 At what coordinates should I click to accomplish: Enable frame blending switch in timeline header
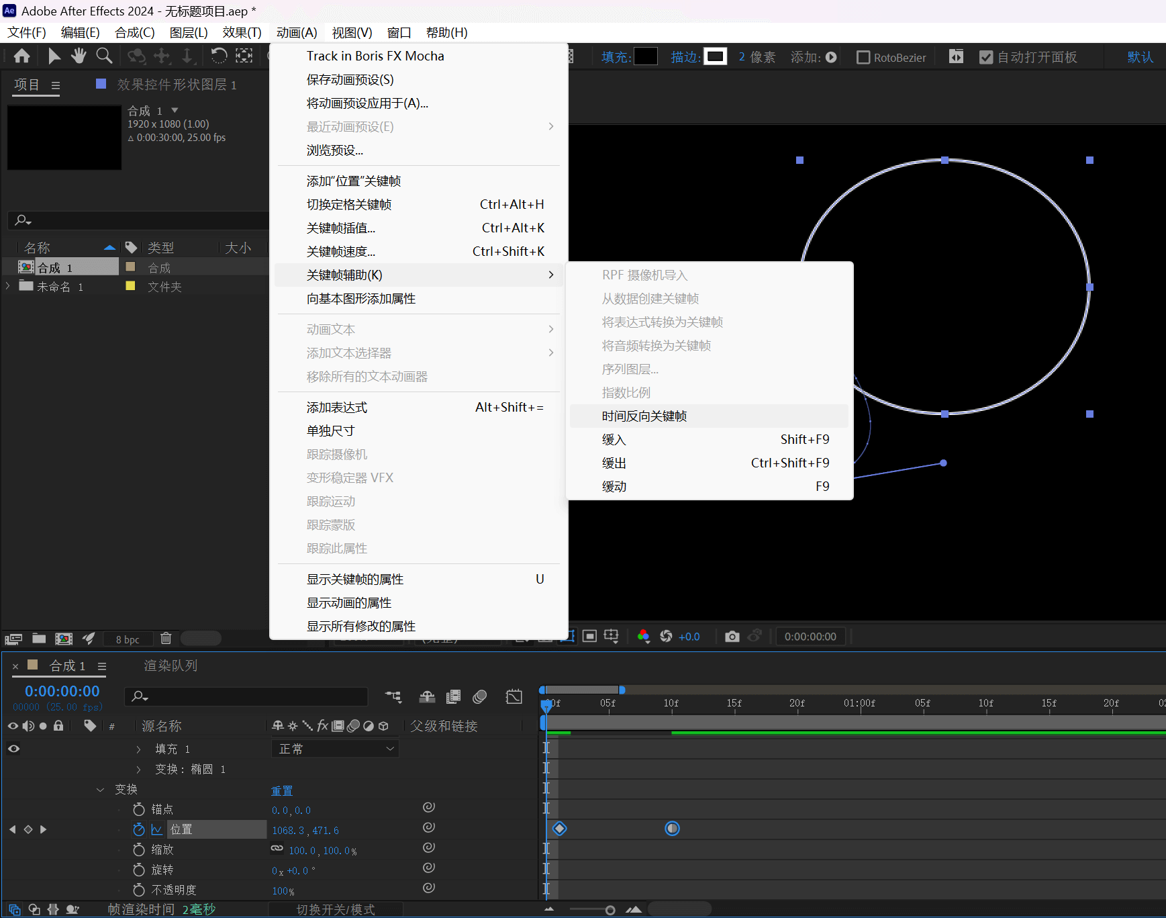point(454,697)
